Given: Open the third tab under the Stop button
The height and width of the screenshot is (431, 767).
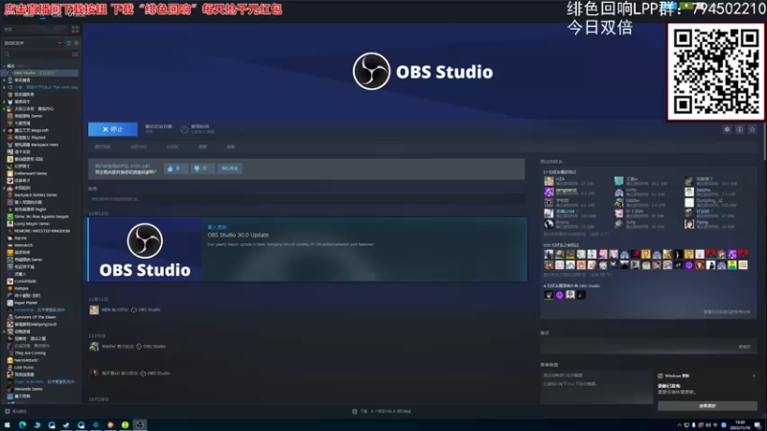Looking at the screenshot, I should [173, 147].
